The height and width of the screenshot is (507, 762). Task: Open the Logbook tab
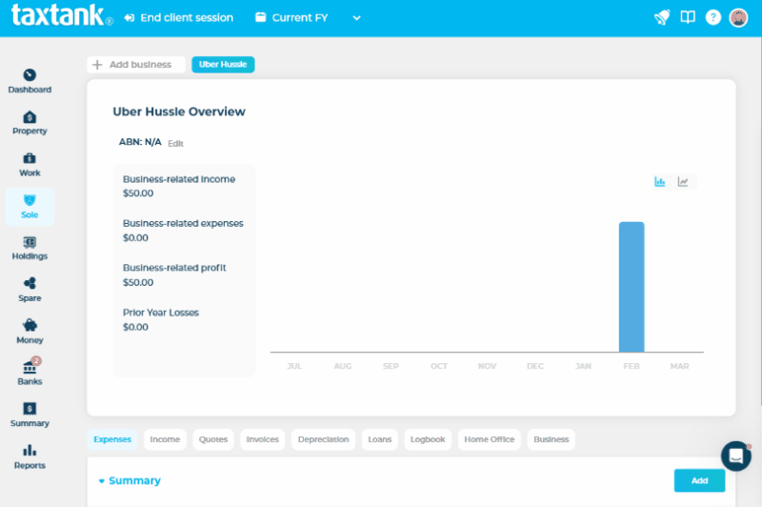[428, 439]
